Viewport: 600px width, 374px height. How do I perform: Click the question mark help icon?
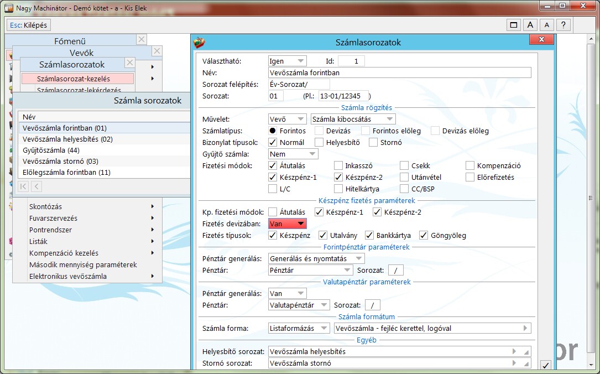563,25
